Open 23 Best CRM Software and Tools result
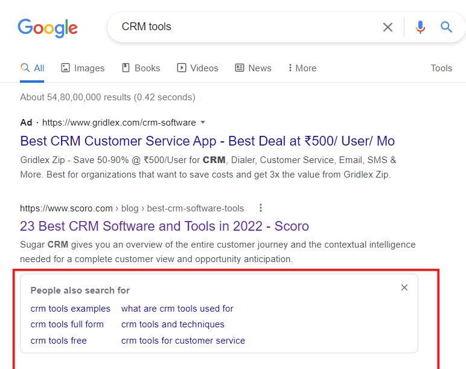The height and width of the screenshot is (369, 466). pyautogui.click(x=164, y=226)
